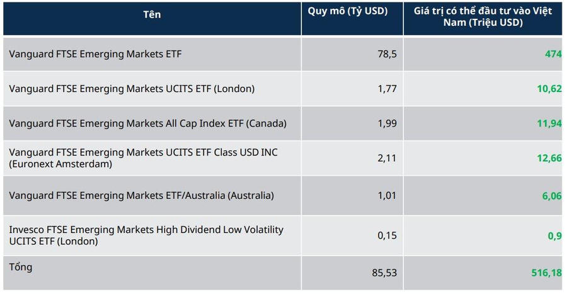Click the 78,5 fund size value
This screenshot has width=567, height=294.
[386, 54]
